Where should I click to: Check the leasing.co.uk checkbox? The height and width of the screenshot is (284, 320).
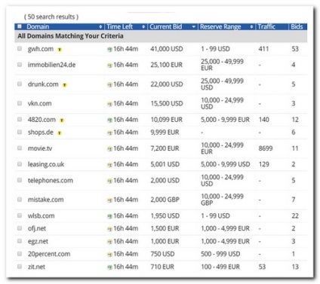point(20,164)
